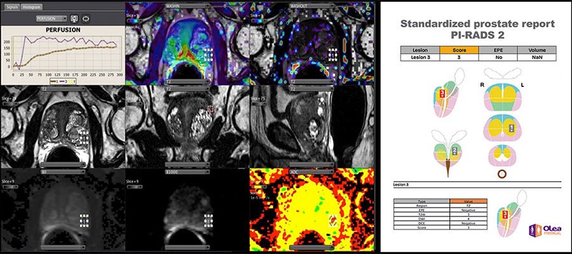The image size is (572, 254).
Task: Switch to the Histogram tab
Action: (x=32, y=6)
